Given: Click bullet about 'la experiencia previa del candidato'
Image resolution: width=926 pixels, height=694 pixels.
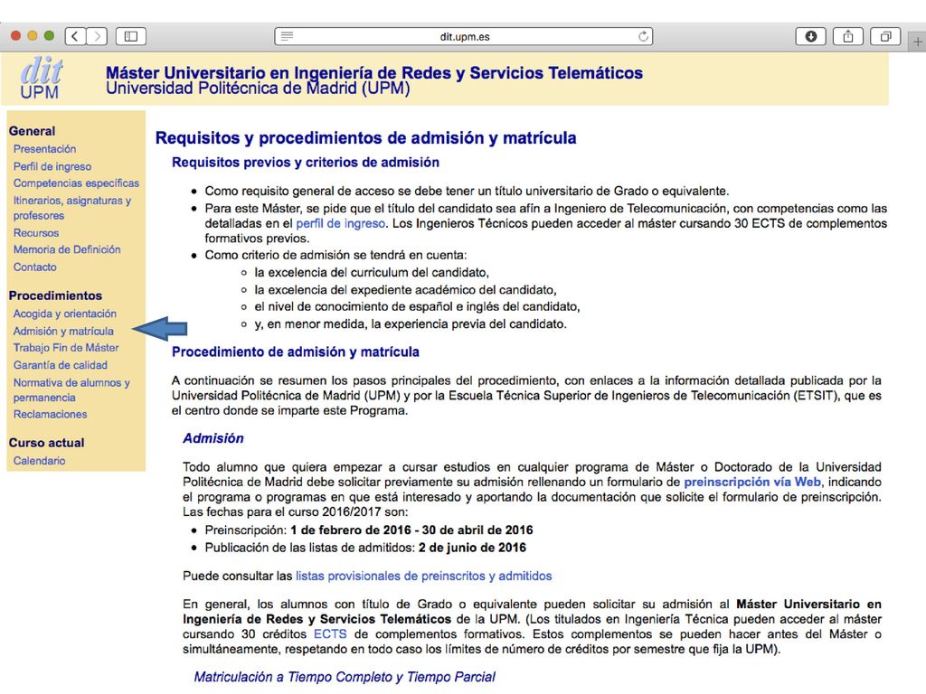Looking at the screenshot, I should 411,324.
